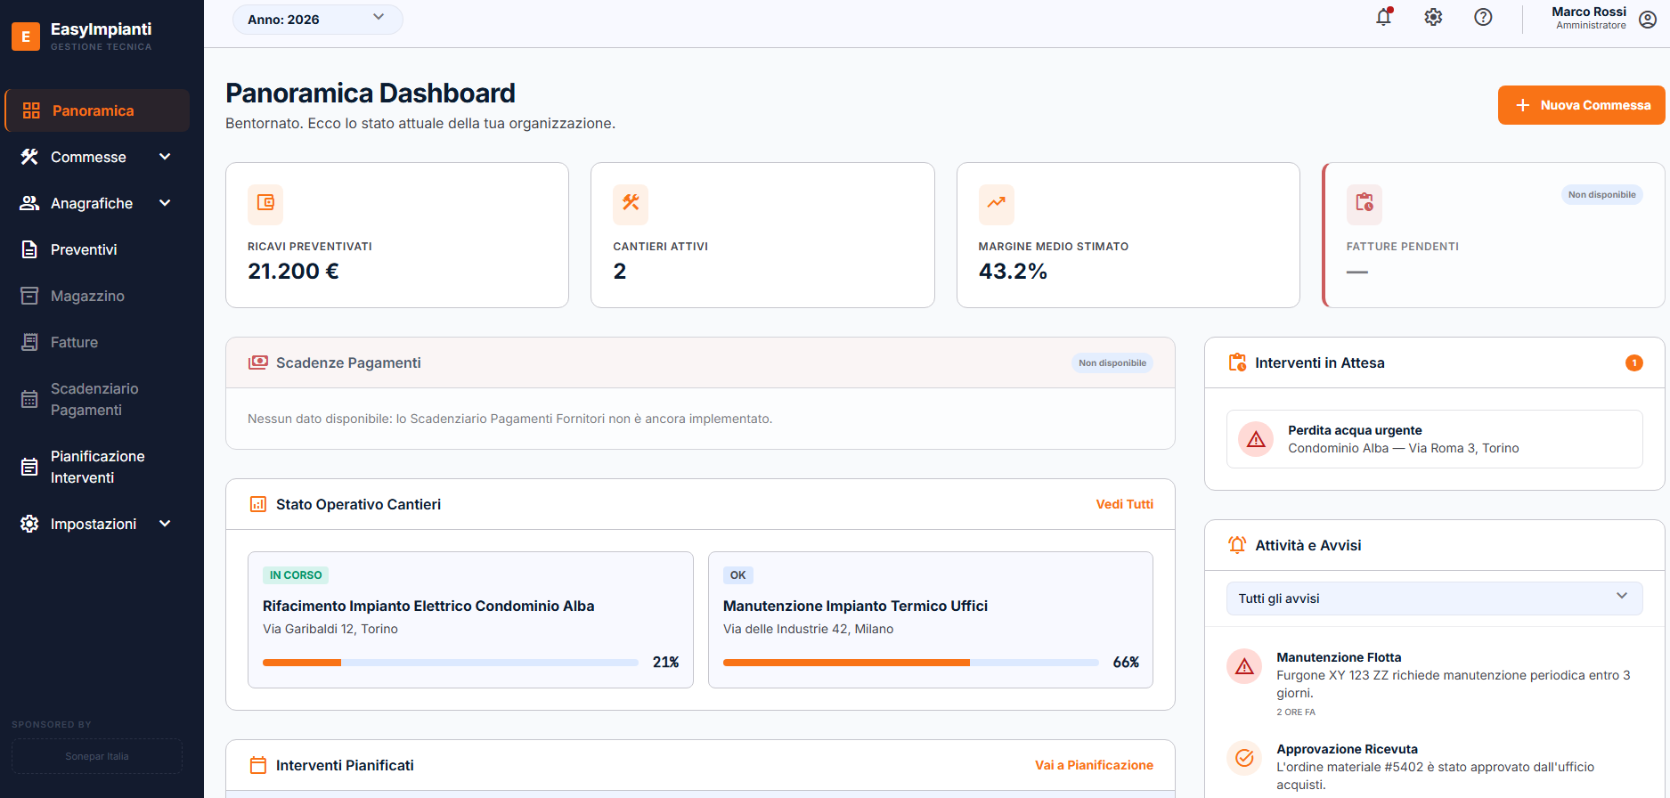Expand the Commesse sidebar submenu chevron
Viewport: 1670px width, 798px height.
pos(165,157)
